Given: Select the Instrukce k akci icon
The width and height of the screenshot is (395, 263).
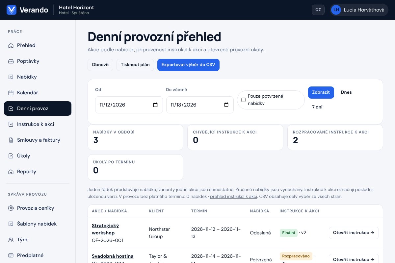Looking at the screenshot, I should 11,124.
